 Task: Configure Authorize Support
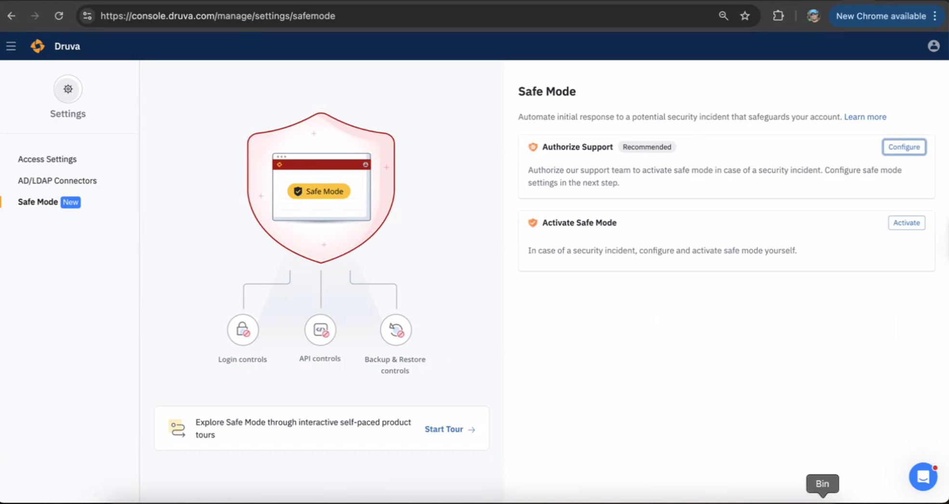coord(904,146)
